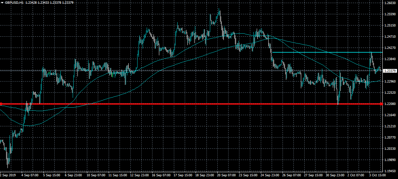Click the 1.25590 price axis label
398x179 pixels.
pos(390,14)
